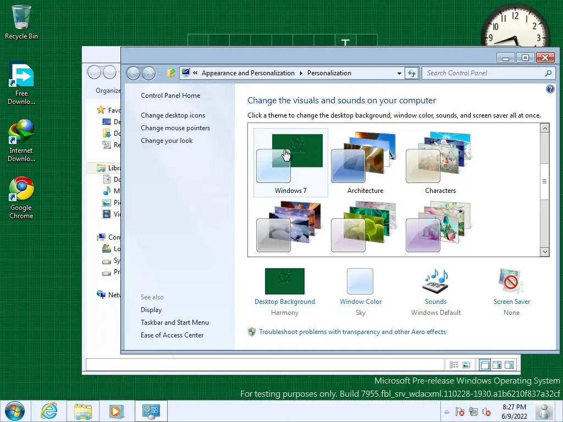Click the Personalization breadcrumb
The image size is (563, 422).
click(x=329, y=73)
